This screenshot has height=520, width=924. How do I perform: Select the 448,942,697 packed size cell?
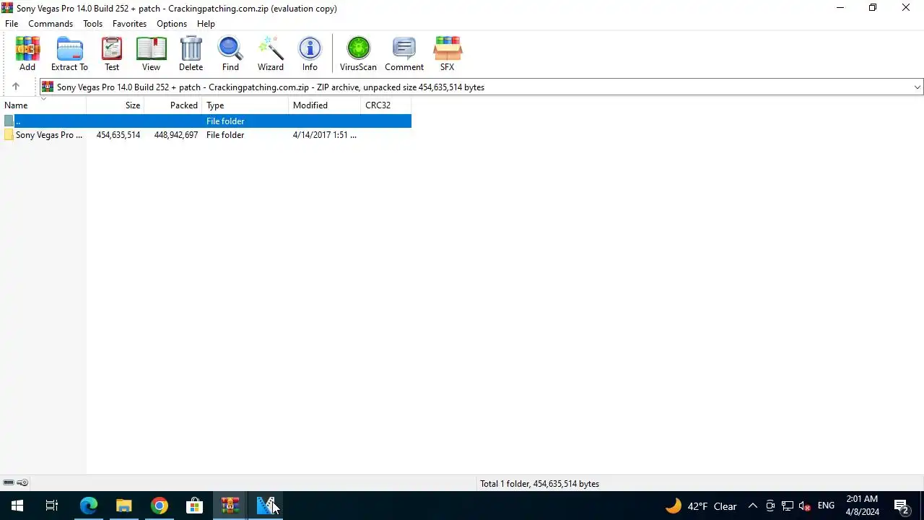(176, 135)
